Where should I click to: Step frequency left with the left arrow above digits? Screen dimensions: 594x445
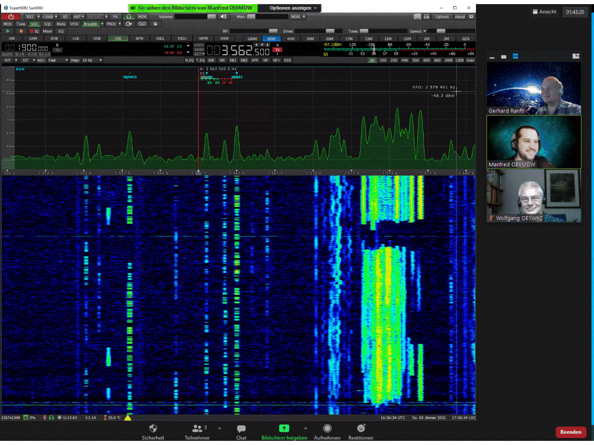coord(256,44)
